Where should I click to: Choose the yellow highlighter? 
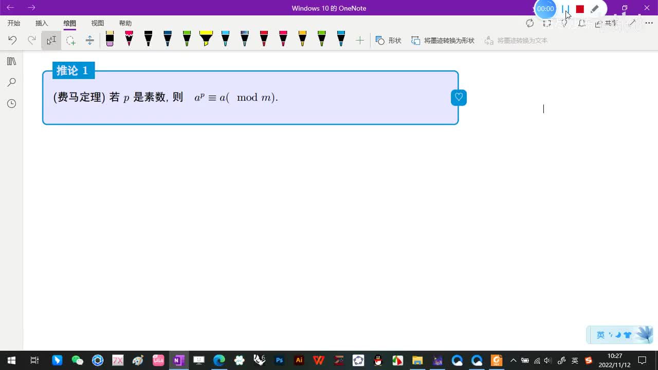point(206,39)
